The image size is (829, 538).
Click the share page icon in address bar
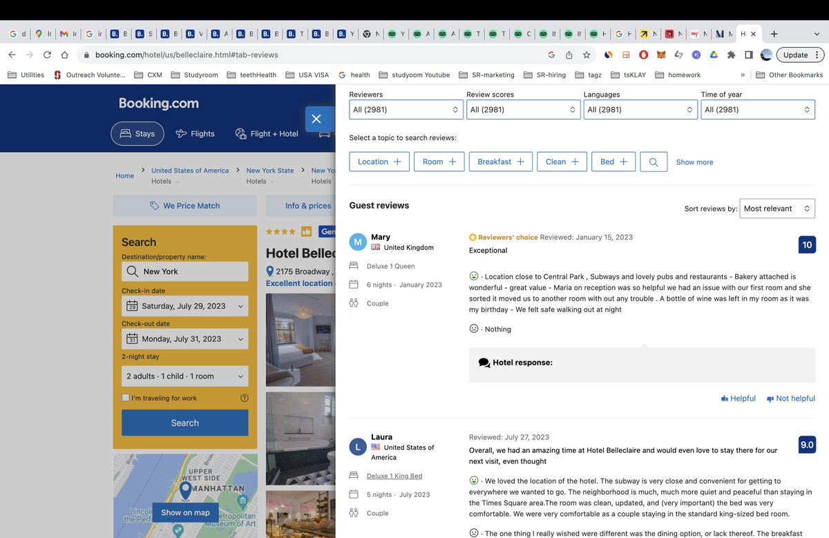click(x=569, y=55)
